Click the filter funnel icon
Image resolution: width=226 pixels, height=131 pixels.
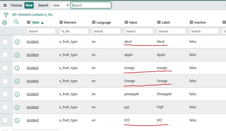pos(6,15)
